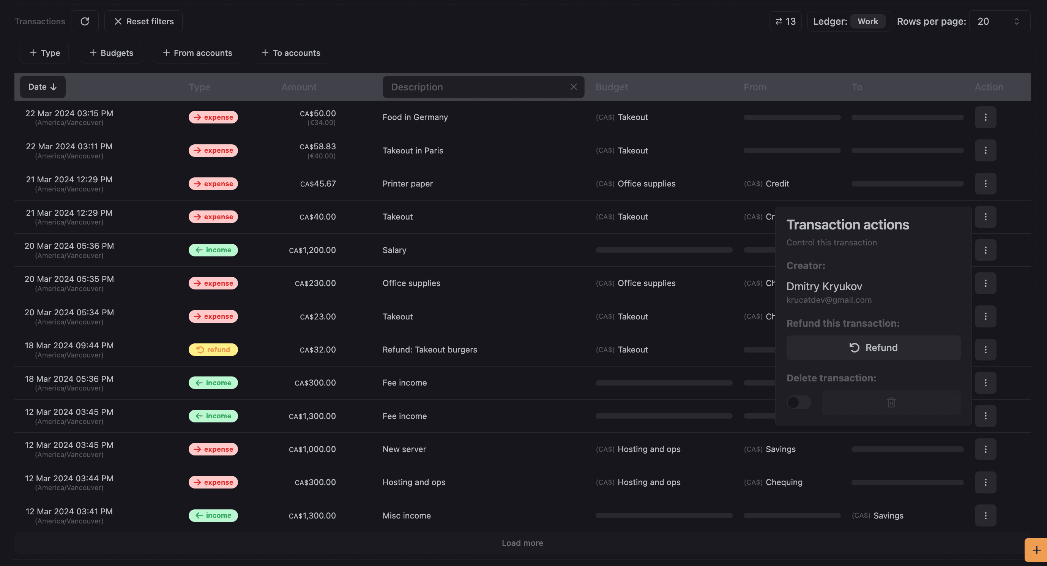Toggle Date column sort direction
Screen dimensions: 1047x566
pos(43,87)
